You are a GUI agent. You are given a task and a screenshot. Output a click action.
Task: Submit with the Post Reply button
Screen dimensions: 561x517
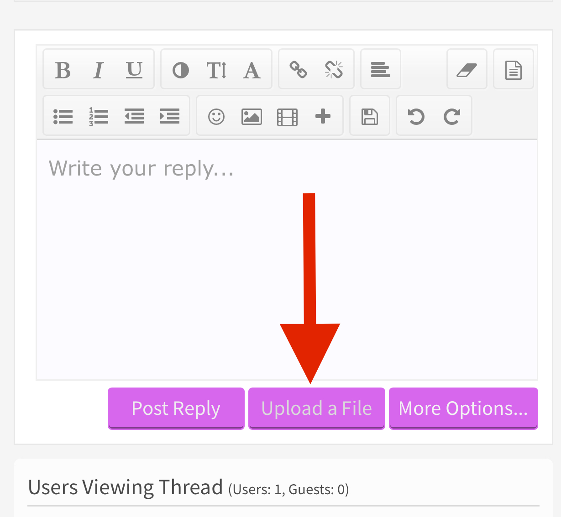point(176,408)
